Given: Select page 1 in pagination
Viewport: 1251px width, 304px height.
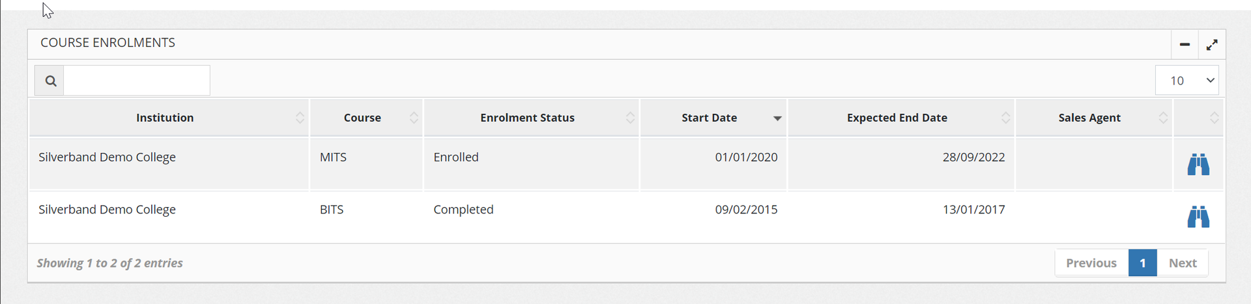Looking at the screenshot, I should point(1142,263).
